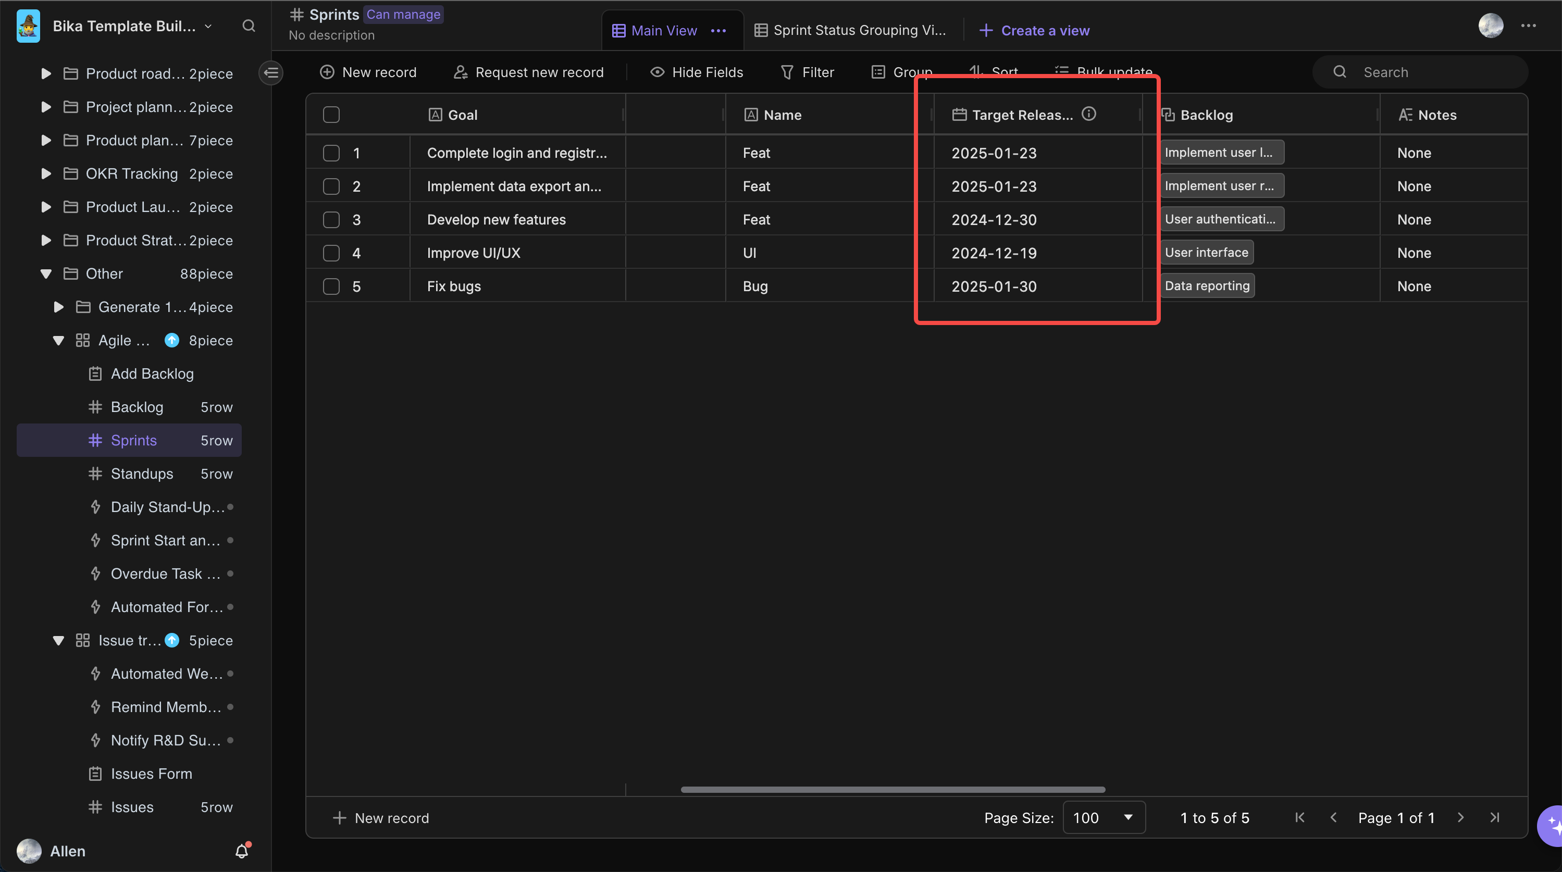
Task: Click Request new record button
Action: [x=528, y=71]
